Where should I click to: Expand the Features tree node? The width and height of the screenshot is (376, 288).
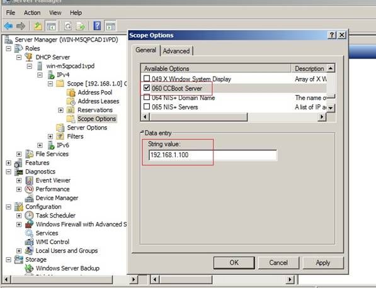coord(9,163)
